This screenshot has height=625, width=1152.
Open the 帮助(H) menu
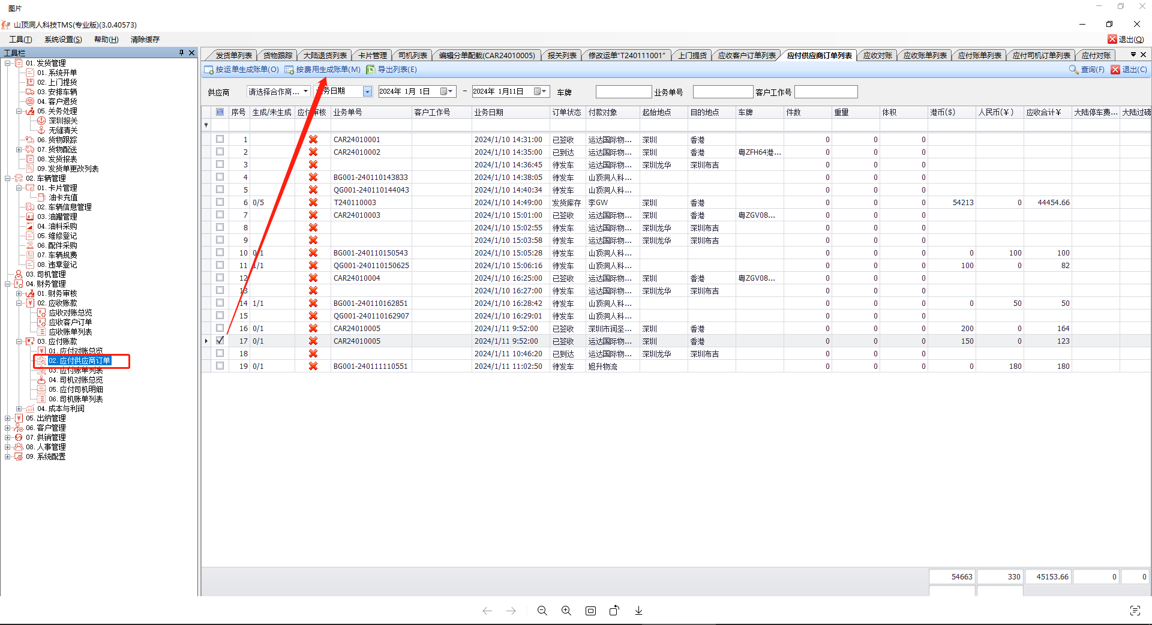106,40
